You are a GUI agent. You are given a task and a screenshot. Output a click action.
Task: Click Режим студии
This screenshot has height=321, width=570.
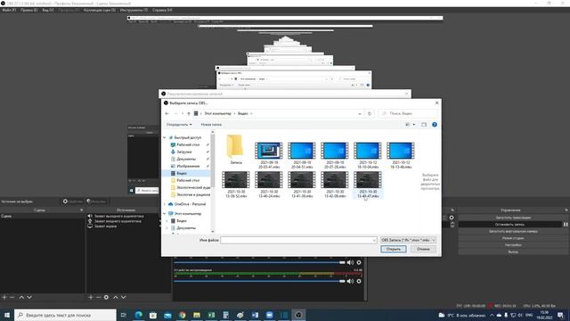coord(513,238)
